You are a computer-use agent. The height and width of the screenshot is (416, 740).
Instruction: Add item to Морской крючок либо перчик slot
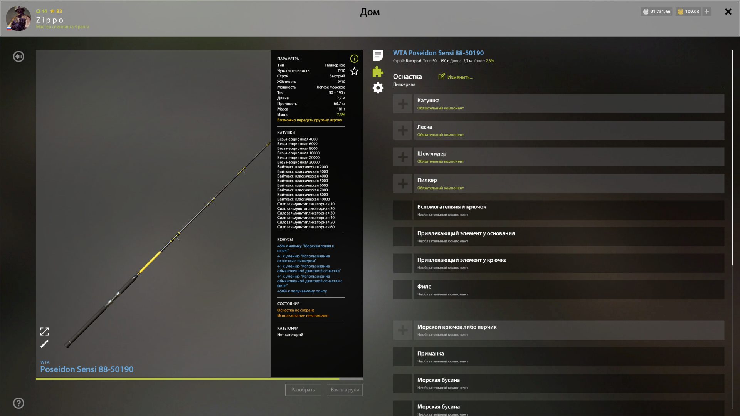point(403,330)
